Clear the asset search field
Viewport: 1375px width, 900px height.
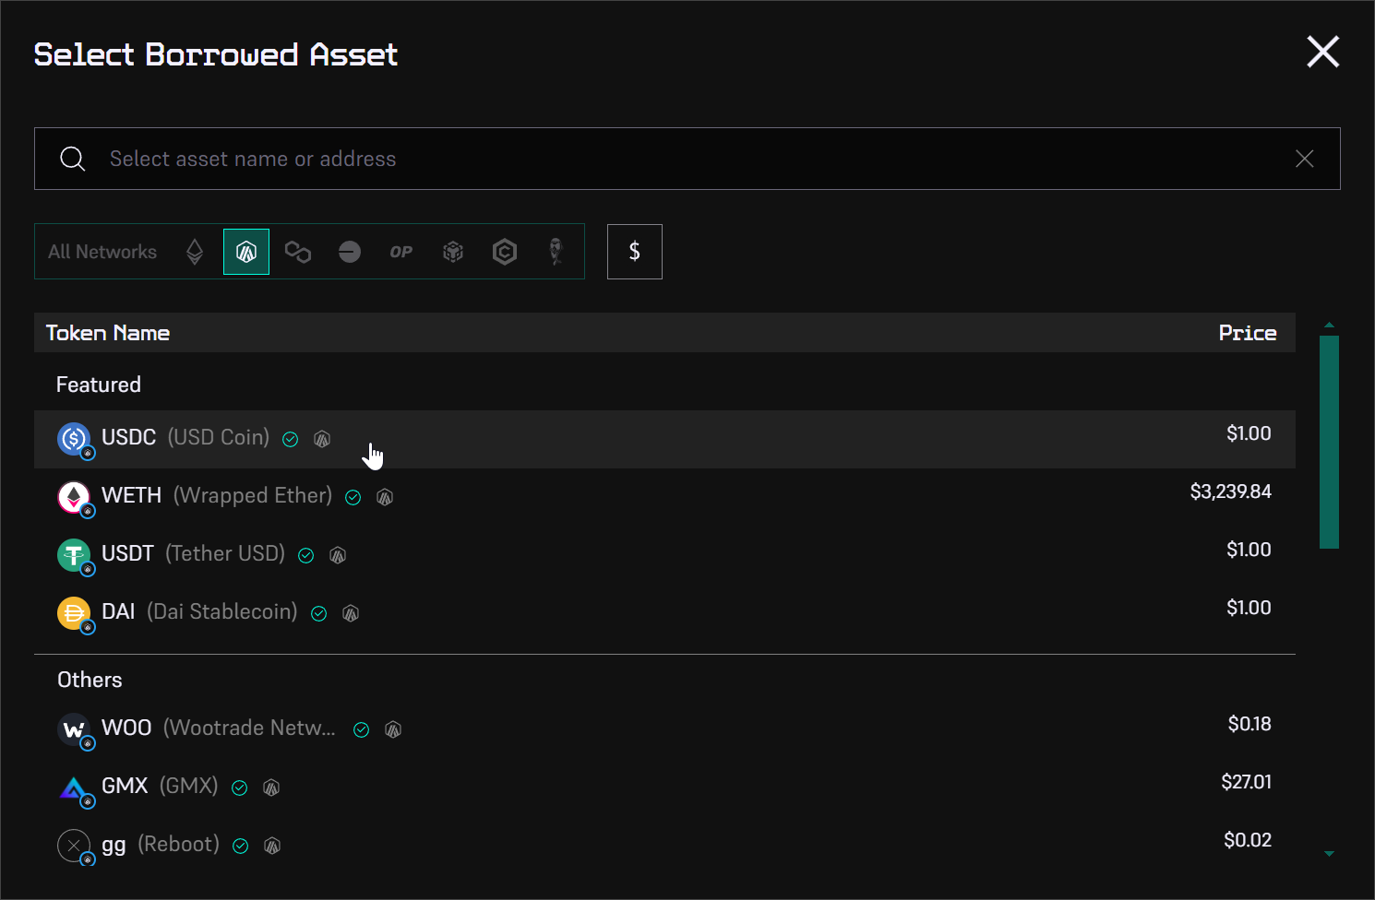pyautogui.click(x=1304, y=159)
